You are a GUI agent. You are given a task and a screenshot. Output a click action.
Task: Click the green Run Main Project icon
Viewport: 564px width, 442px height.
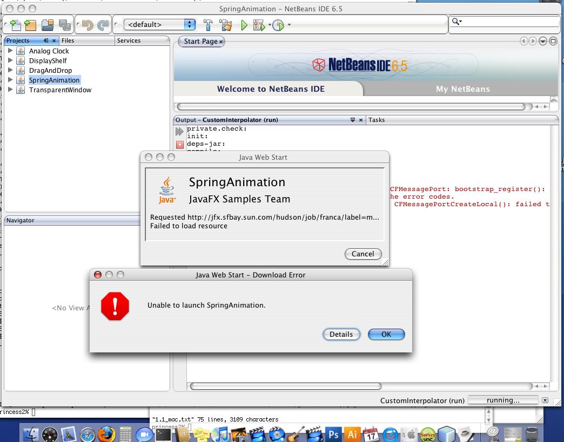pos(244,25)
